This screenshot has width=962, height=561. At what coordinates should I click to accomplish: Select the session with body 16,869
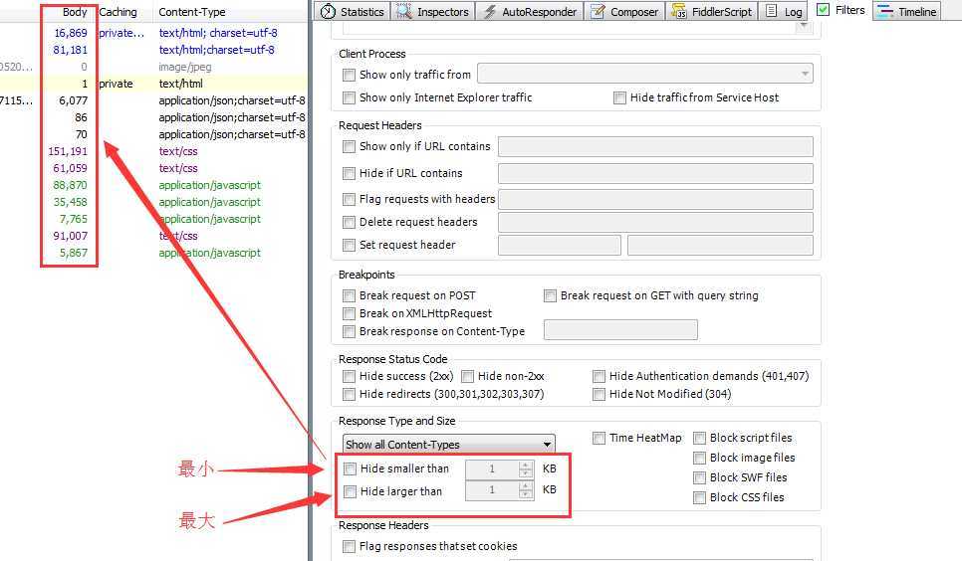tap(153, 33)
